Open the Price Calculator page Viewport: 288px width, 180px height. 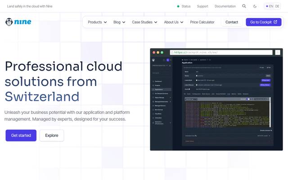(x=202, y=22)
